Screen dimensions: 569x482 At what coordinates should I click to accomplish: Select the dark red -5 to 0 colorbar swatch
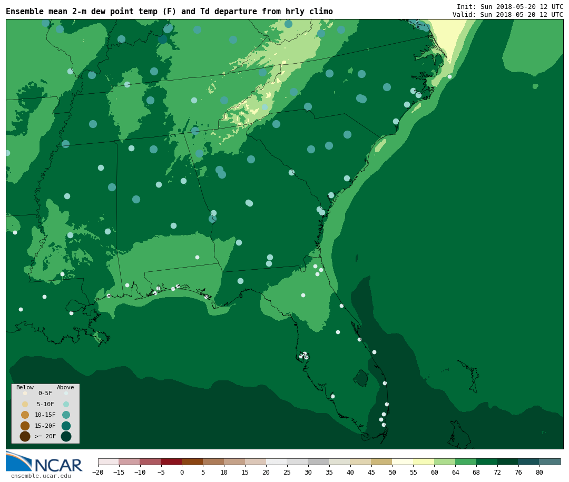pos(171,461)
